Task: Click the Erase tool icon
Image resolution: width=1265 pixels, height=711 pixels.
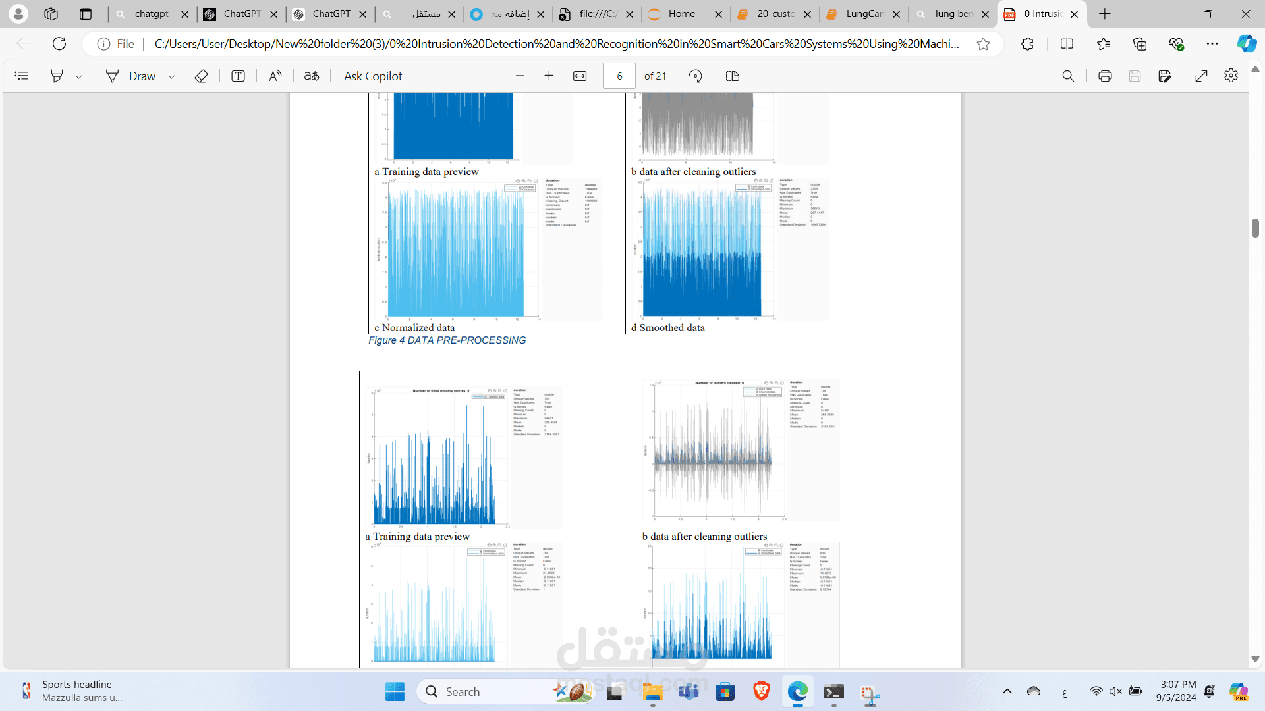Action: click(201, 76)
